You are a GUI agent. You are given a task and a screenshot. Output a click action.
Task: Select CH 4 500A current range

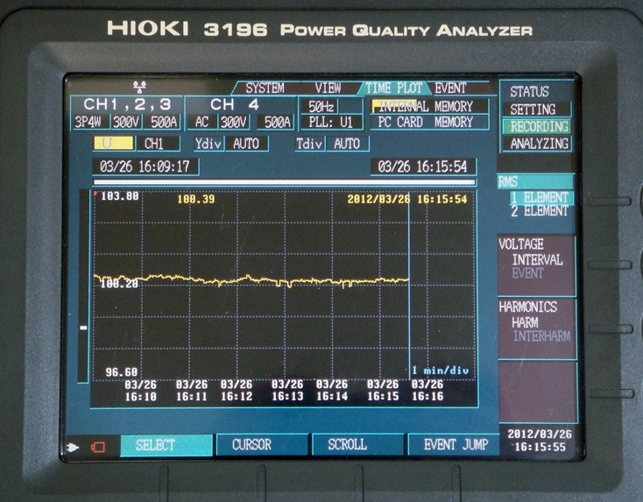276,122
